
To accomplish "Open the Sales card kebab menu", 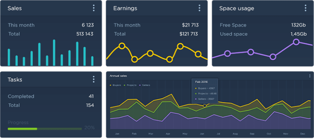I will pyautogui.click(x=93, y=8).
